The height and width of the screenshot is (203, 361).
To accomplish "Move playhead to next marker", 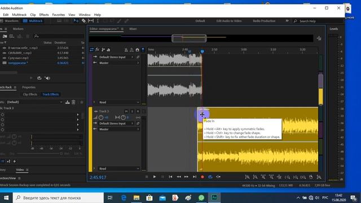I will click(195, 176).
